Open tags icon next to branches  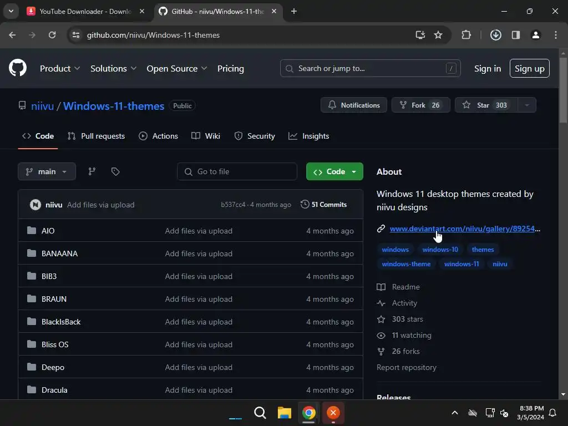pos(115,171)
